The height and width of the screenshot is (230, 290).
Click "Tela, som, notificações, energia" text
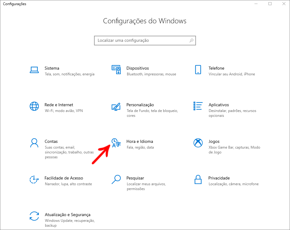69,74
